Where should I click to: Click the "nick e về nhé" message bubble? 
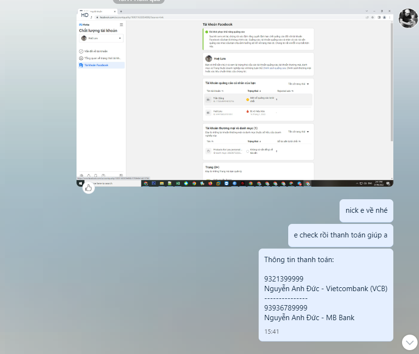point(366,210)
